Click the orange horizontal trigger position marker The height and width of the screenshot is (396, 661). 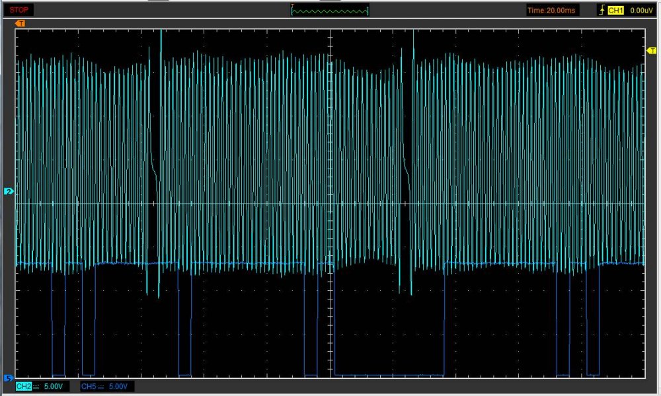click(20, 24)
